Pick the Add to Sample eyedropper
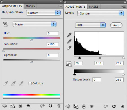 (x=14, y=83)
